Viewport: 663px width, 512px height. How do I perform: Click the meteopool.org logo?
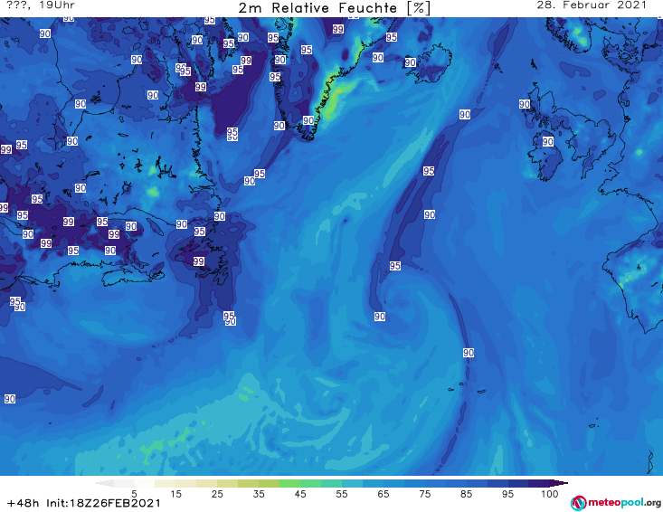click(x=616, y=503)
